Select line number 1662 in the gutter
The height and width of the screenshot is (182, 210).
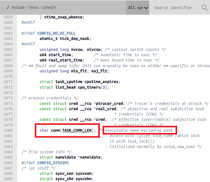8,33
